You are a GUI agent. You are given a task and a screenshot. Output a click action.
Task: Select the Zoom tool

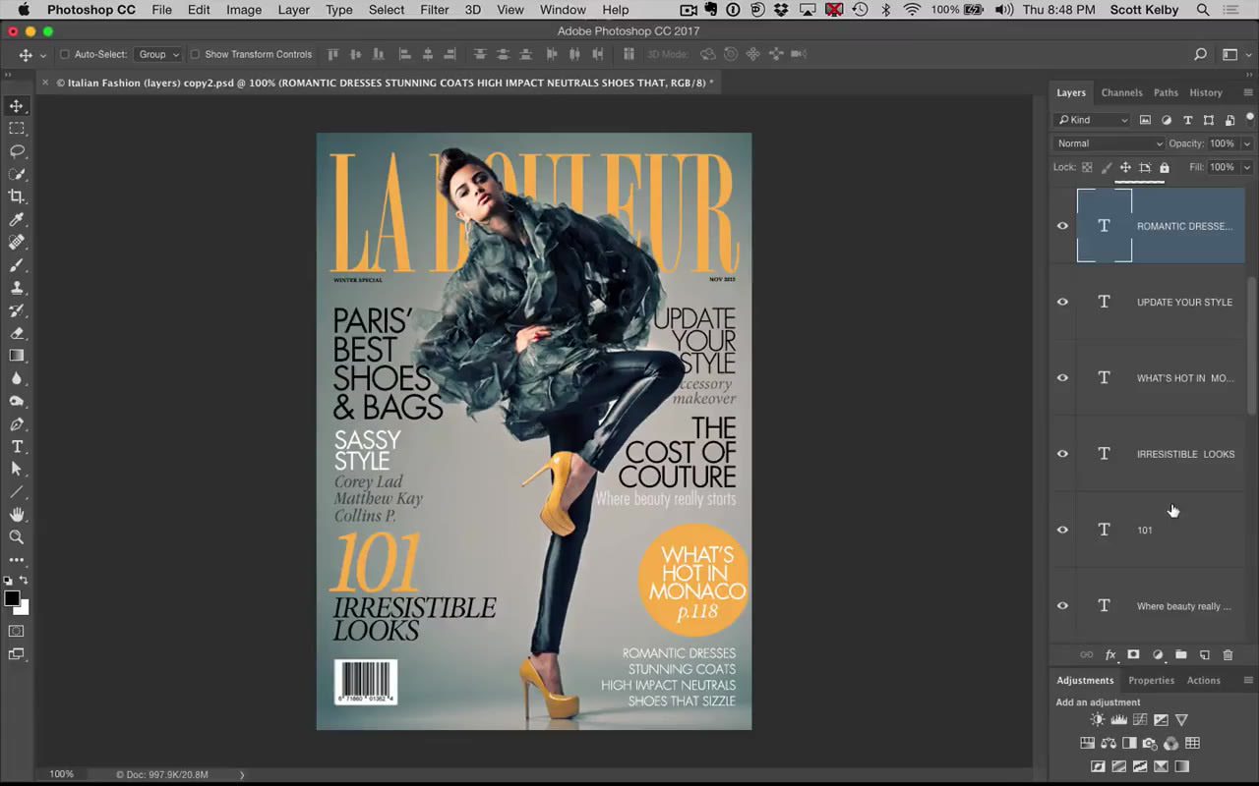pyautogui.click(x=16, y=536)
